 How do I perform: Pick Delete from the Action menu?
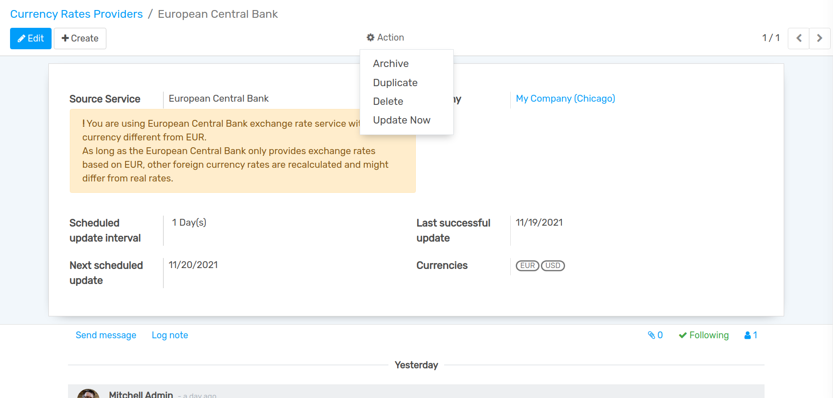click(388, 101)
